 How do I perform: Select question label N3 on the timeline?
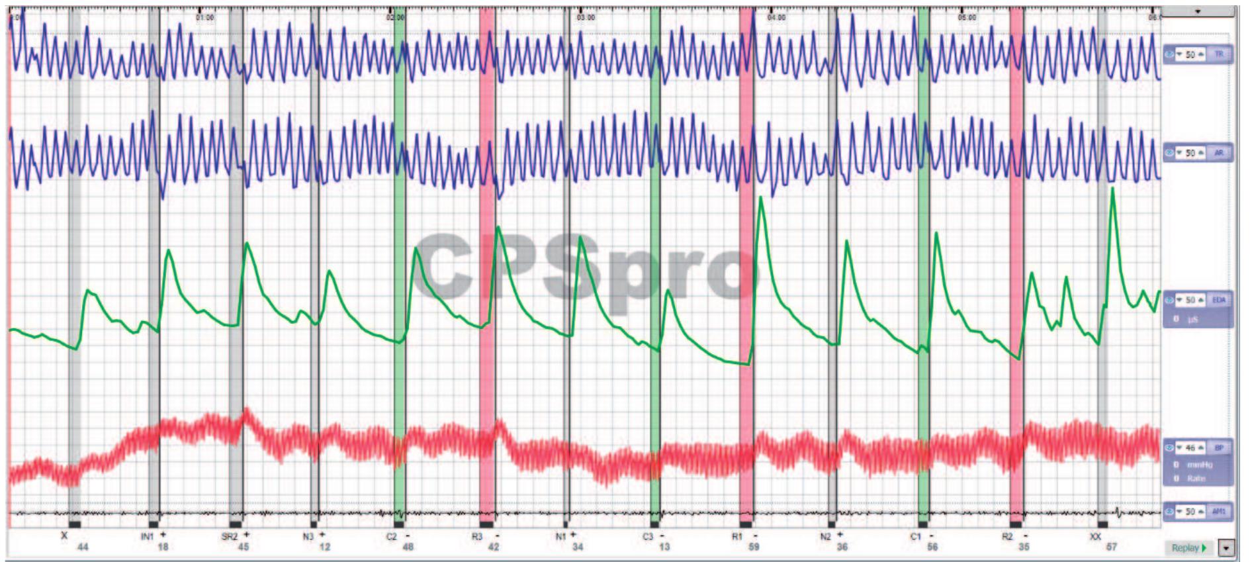click(308, 536)
